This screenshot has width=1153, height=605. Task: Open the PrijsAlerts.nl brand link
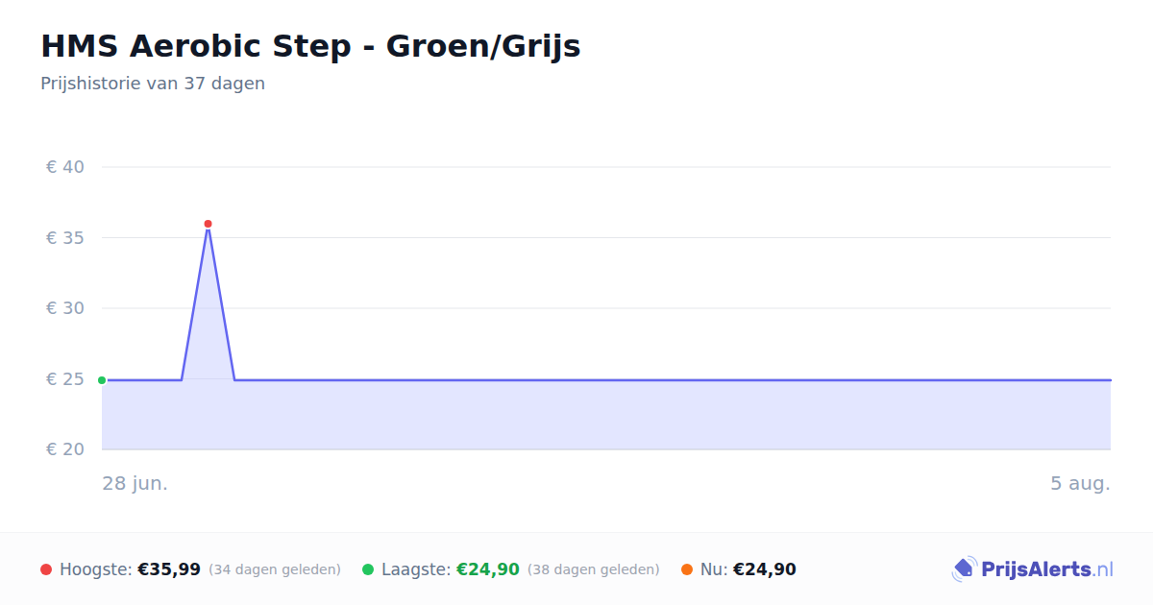tap(1033, 569)
